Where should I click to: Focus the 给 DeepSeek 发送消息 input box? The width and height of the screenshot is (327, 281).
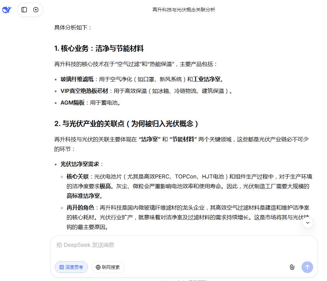184,245
